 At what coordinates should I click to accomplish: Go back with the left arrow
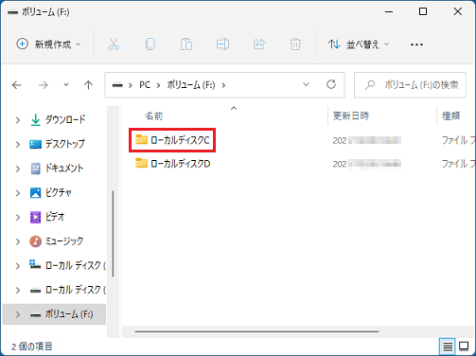click(17, 85)
